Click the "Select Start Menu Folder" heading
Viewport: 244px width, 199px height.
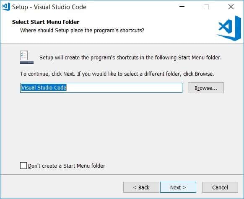tap(46, 22)
